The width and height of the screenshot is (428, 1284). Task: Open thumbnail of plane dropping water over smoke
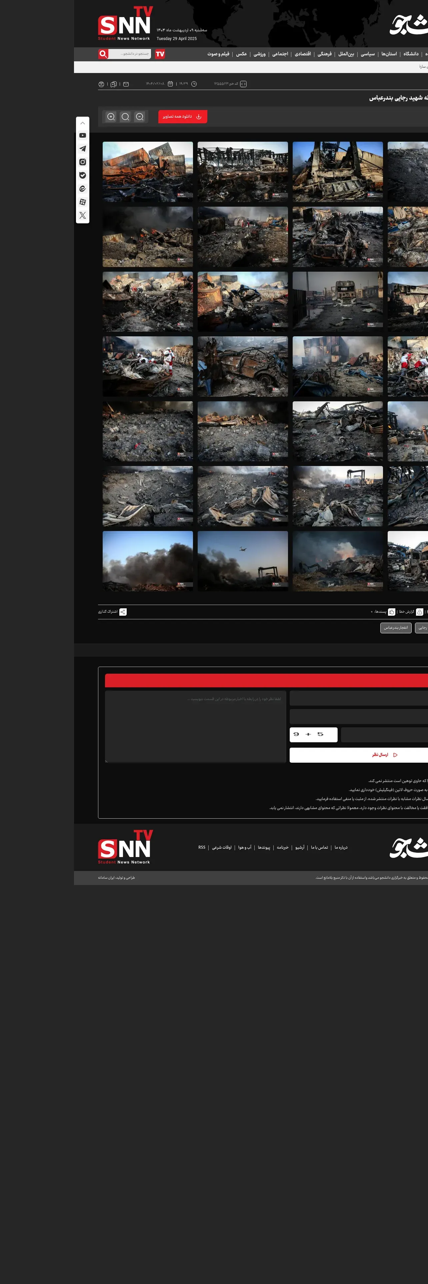pos(147,561)
